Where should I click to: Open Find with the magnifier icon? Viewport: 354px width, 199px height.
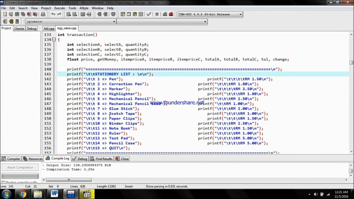coord(69,14)
